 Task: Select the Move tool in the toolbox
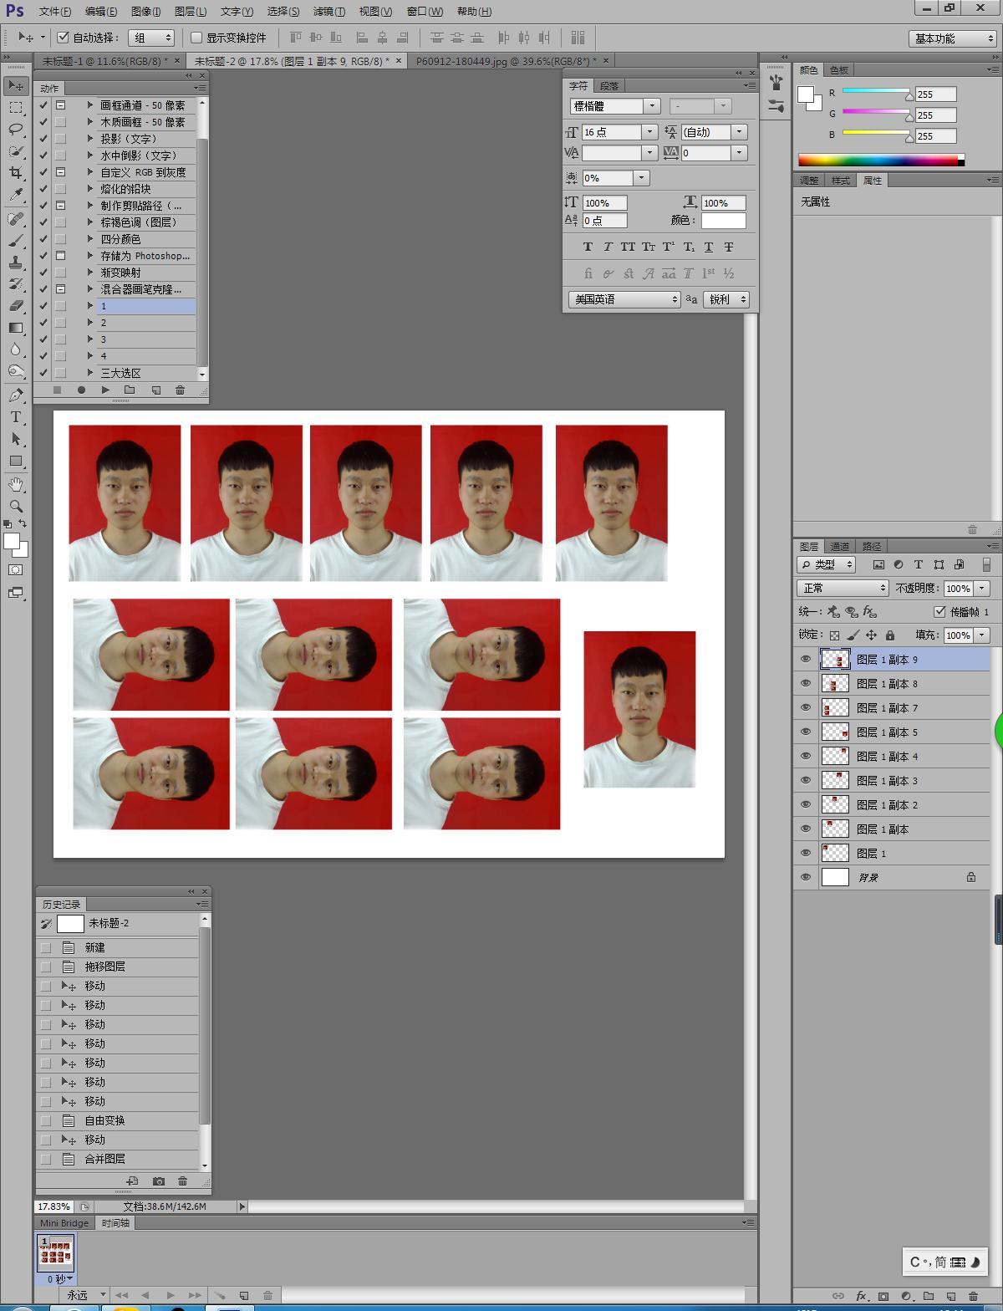point(16,86)
